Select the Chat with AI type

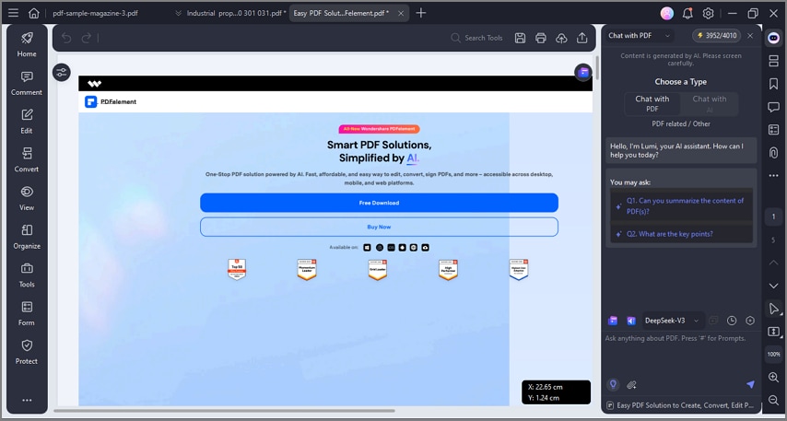pyautogui.click(x=710, y=104)
